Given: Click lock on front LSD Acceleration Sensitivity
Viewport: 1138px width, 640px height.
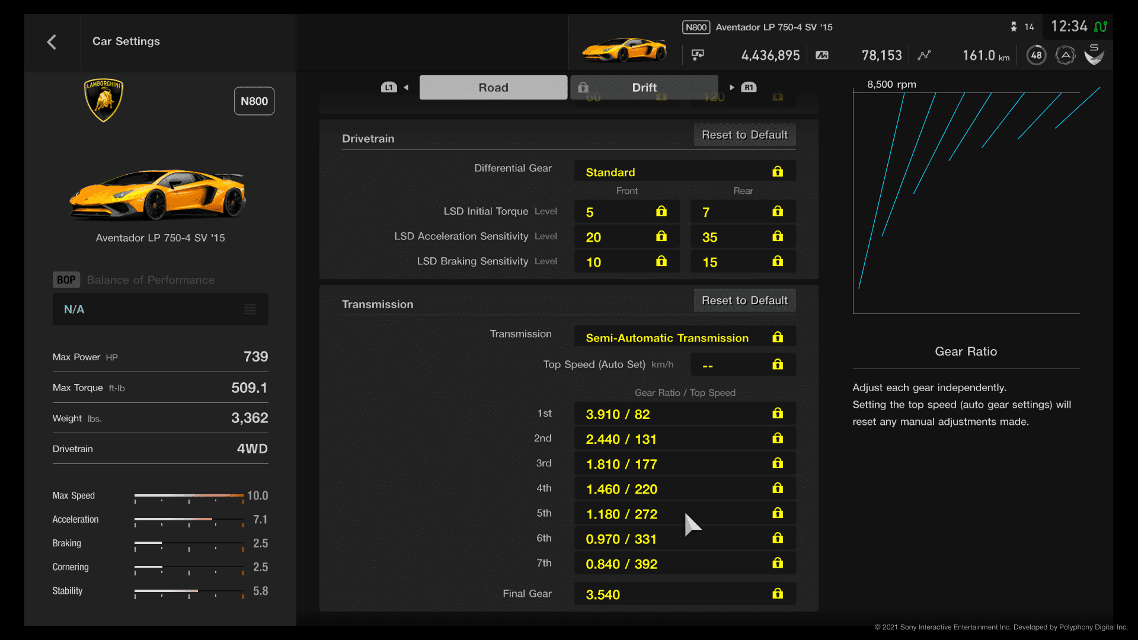Looking at the screenshot, I should tap(661, 236).
